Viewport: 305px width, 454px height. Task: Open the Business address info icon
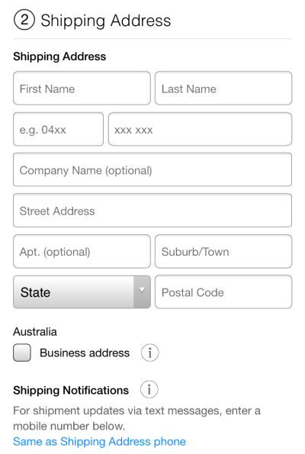coord(149,353)
